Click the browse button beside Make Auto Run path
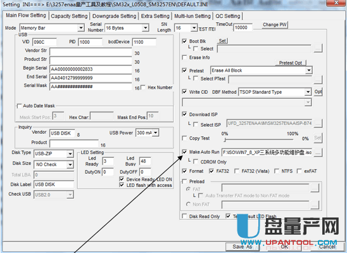Screen dimensions: 347x253 click(x=318, y=152)
